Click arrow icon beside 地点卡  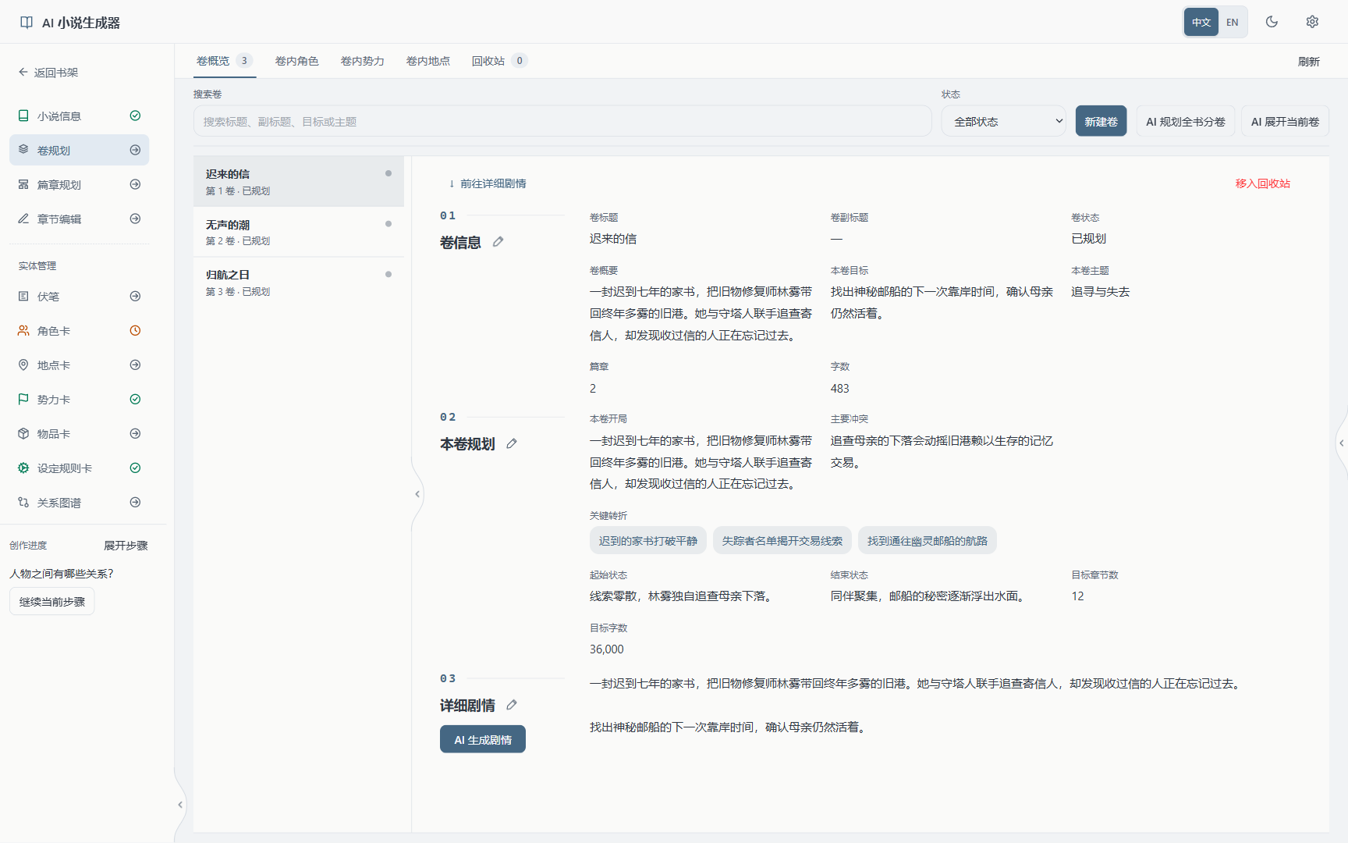point(135,365)
